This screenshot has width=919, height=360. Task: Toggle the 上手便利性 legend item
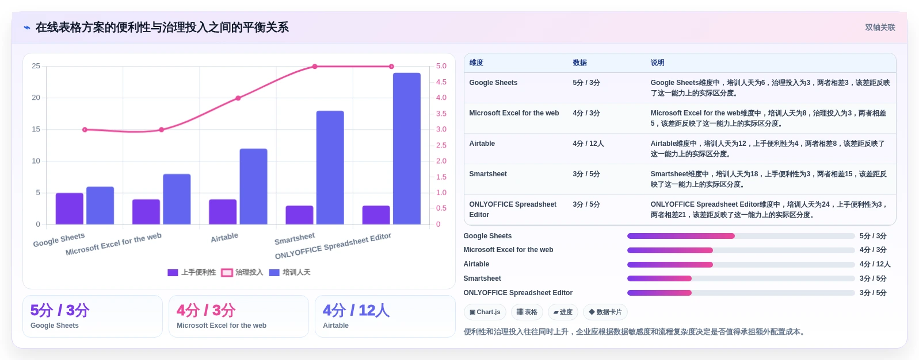click(192, 273)
